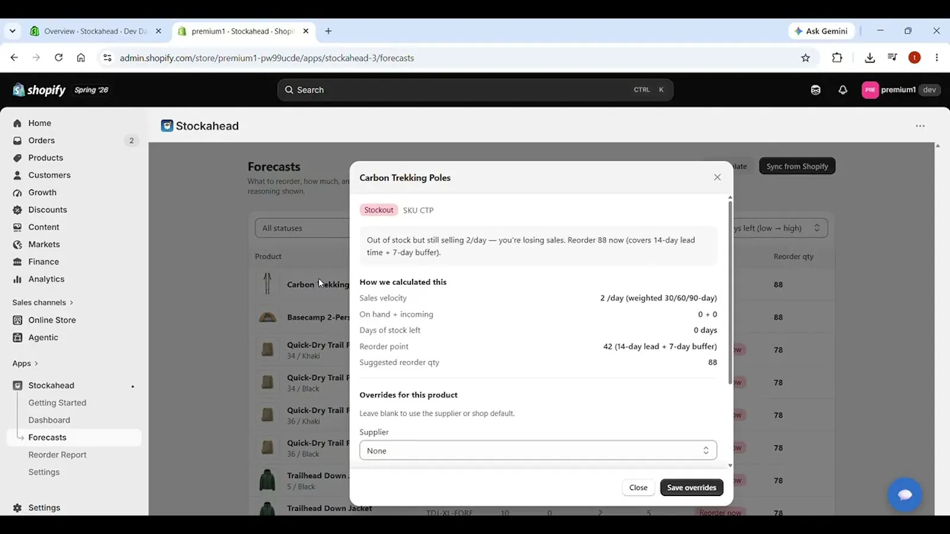Image resolution: width=950 pixels, height=534 pixels.
Task: Open Home in the Shopify sidebar
Action: pos(39,123)
